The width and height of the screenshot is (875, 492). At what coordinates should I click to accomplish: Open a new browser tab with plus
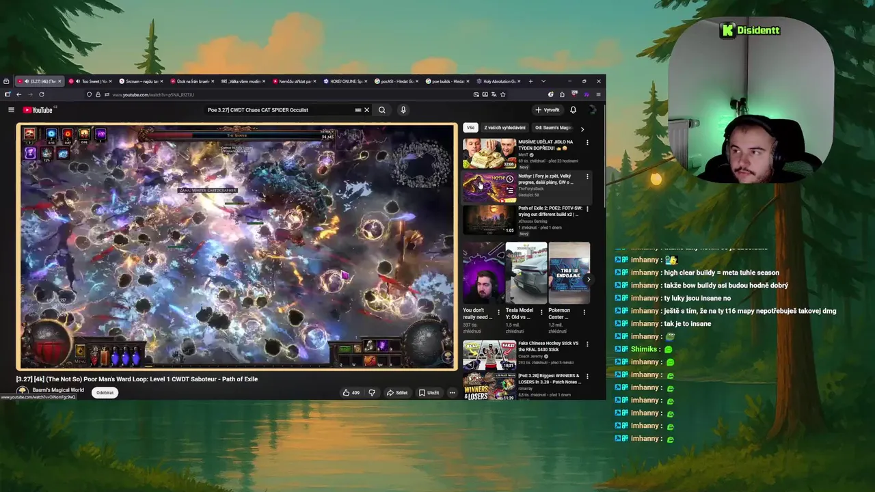(x=530, y=81)
